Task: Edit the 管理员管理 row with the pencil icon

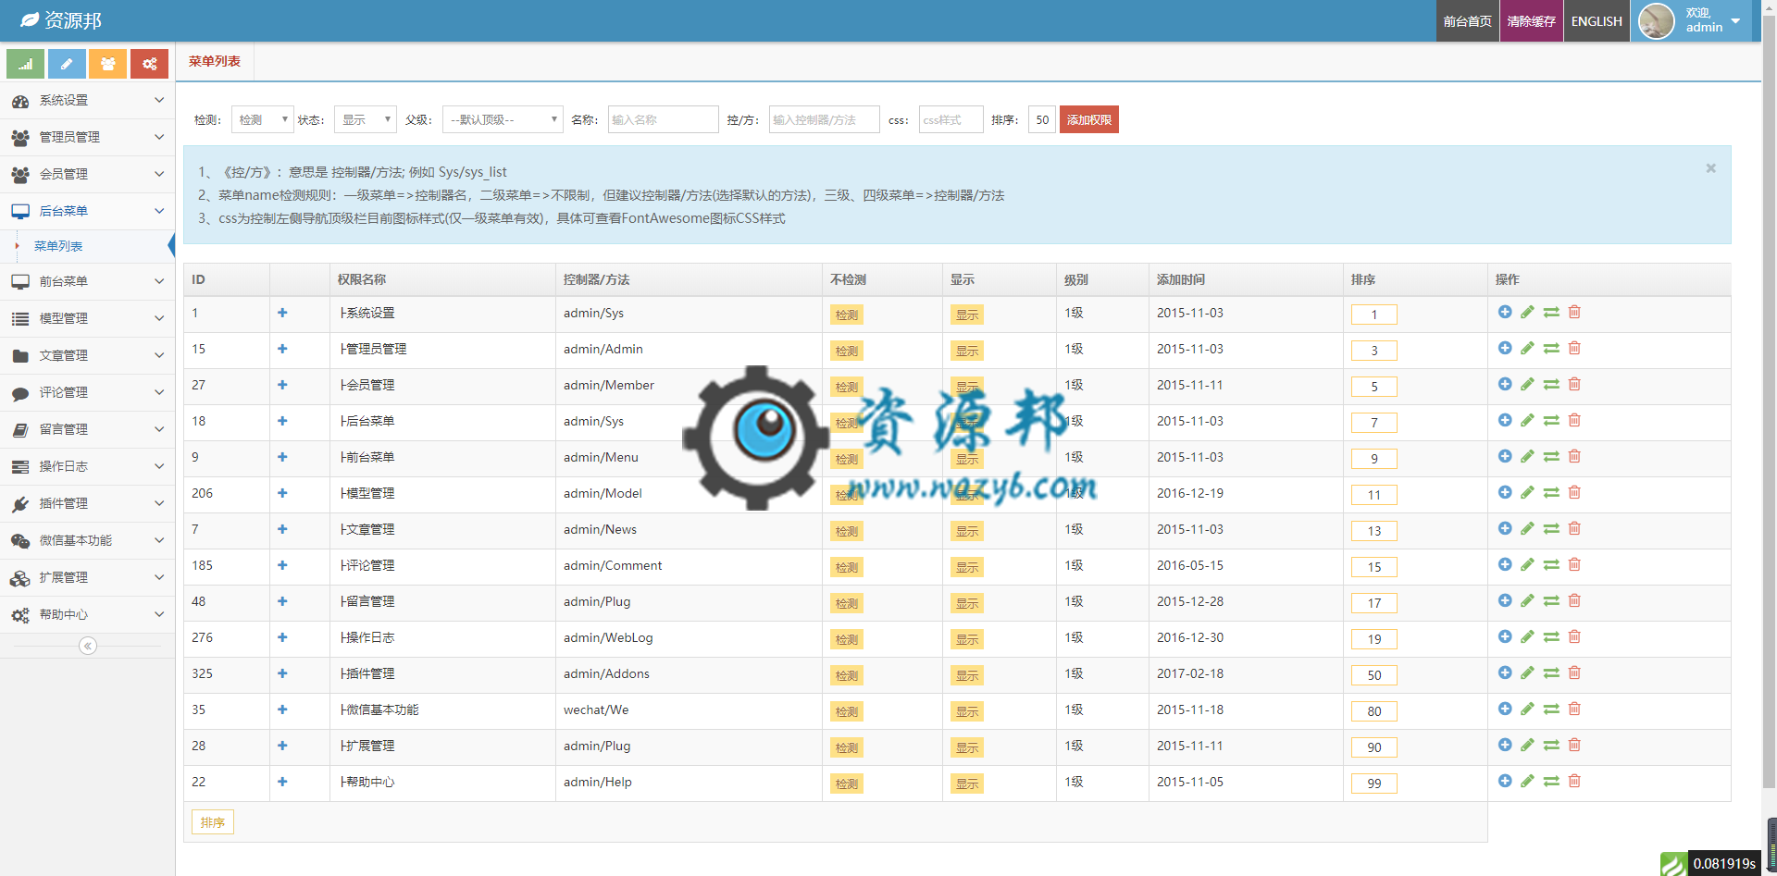Action: tap(1527, 348)
